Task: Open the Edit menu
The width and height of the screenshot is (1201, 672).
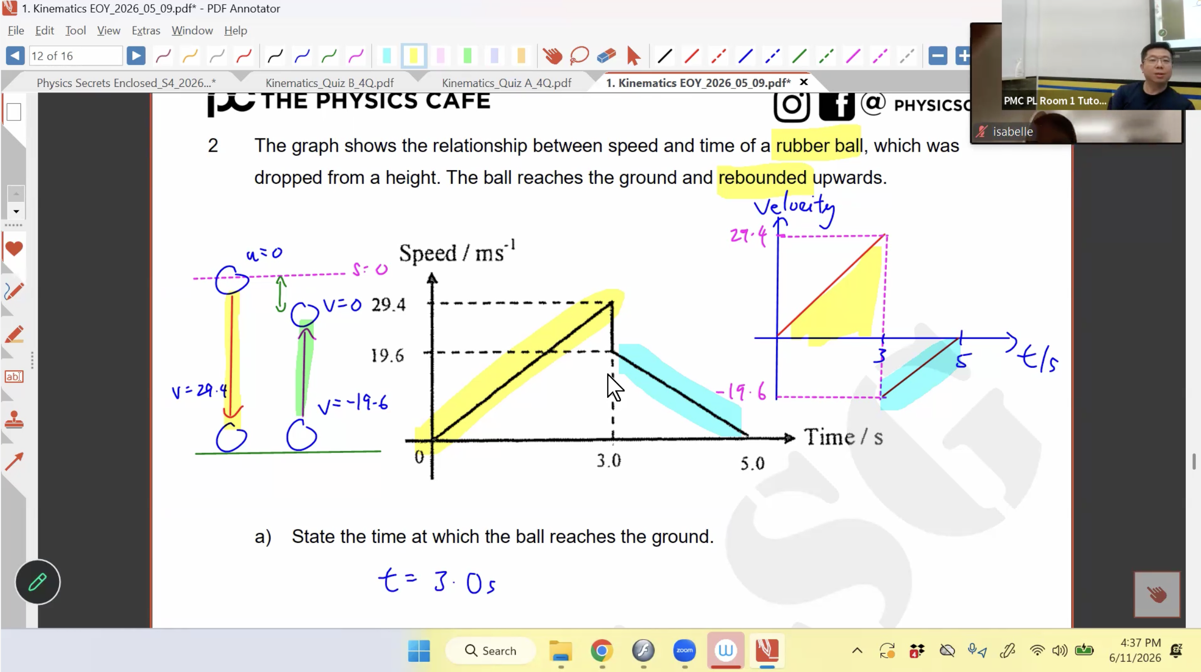Action: point(44,30)
